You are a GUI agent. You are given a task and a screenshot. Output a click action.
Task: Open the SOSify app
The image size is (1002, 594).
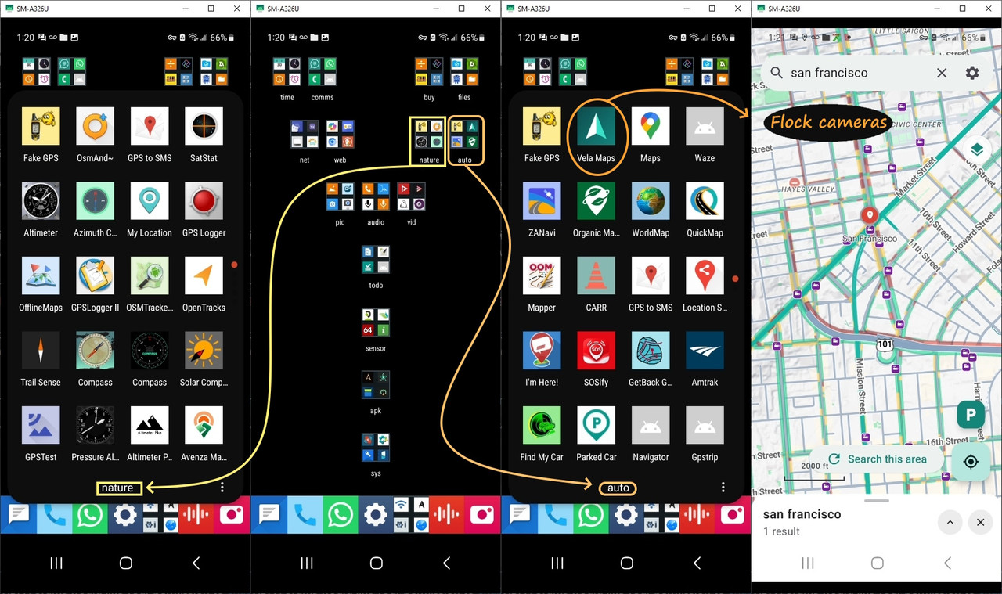(x=597, y=351)
